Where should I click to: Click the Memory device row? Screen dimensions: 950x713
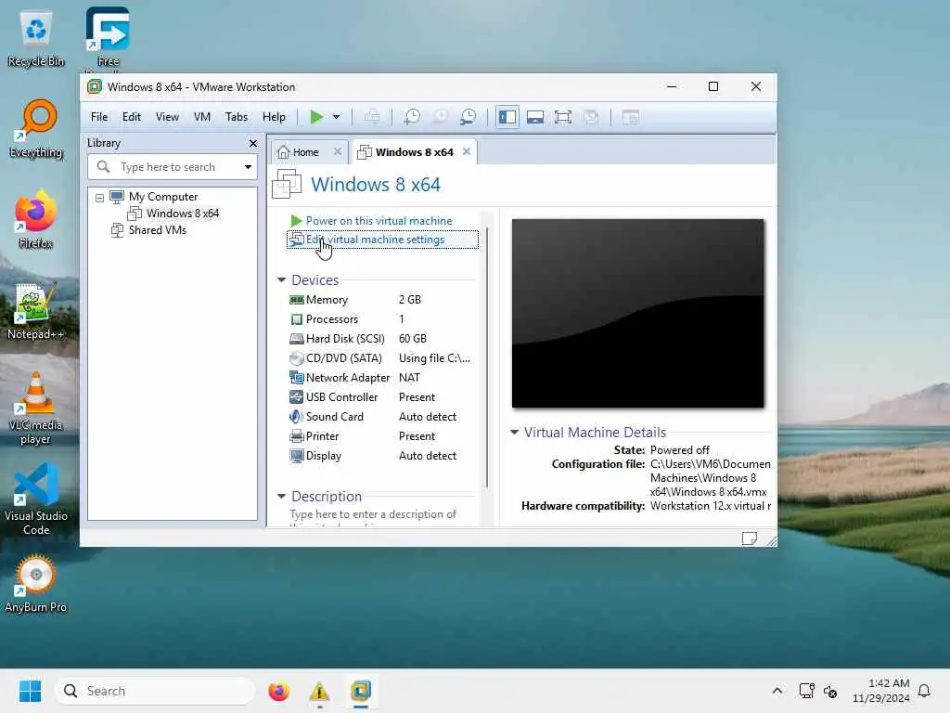381,300
